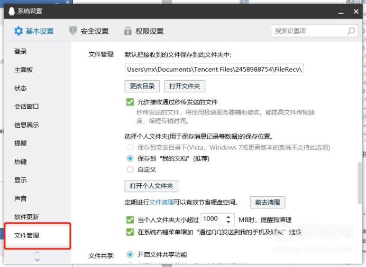366x267 pixels.
Task: Toggle 在系统右键菜单增加 QQ发送 checkbox
Action: (x=130, y=232)
